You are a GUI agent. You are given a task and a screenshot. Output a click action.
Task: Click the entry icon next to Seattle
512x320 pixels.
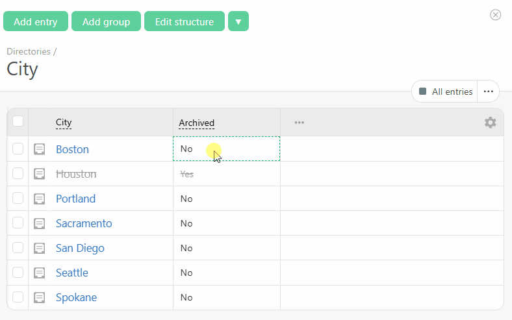pyautogui.click(x=40, y=273)
